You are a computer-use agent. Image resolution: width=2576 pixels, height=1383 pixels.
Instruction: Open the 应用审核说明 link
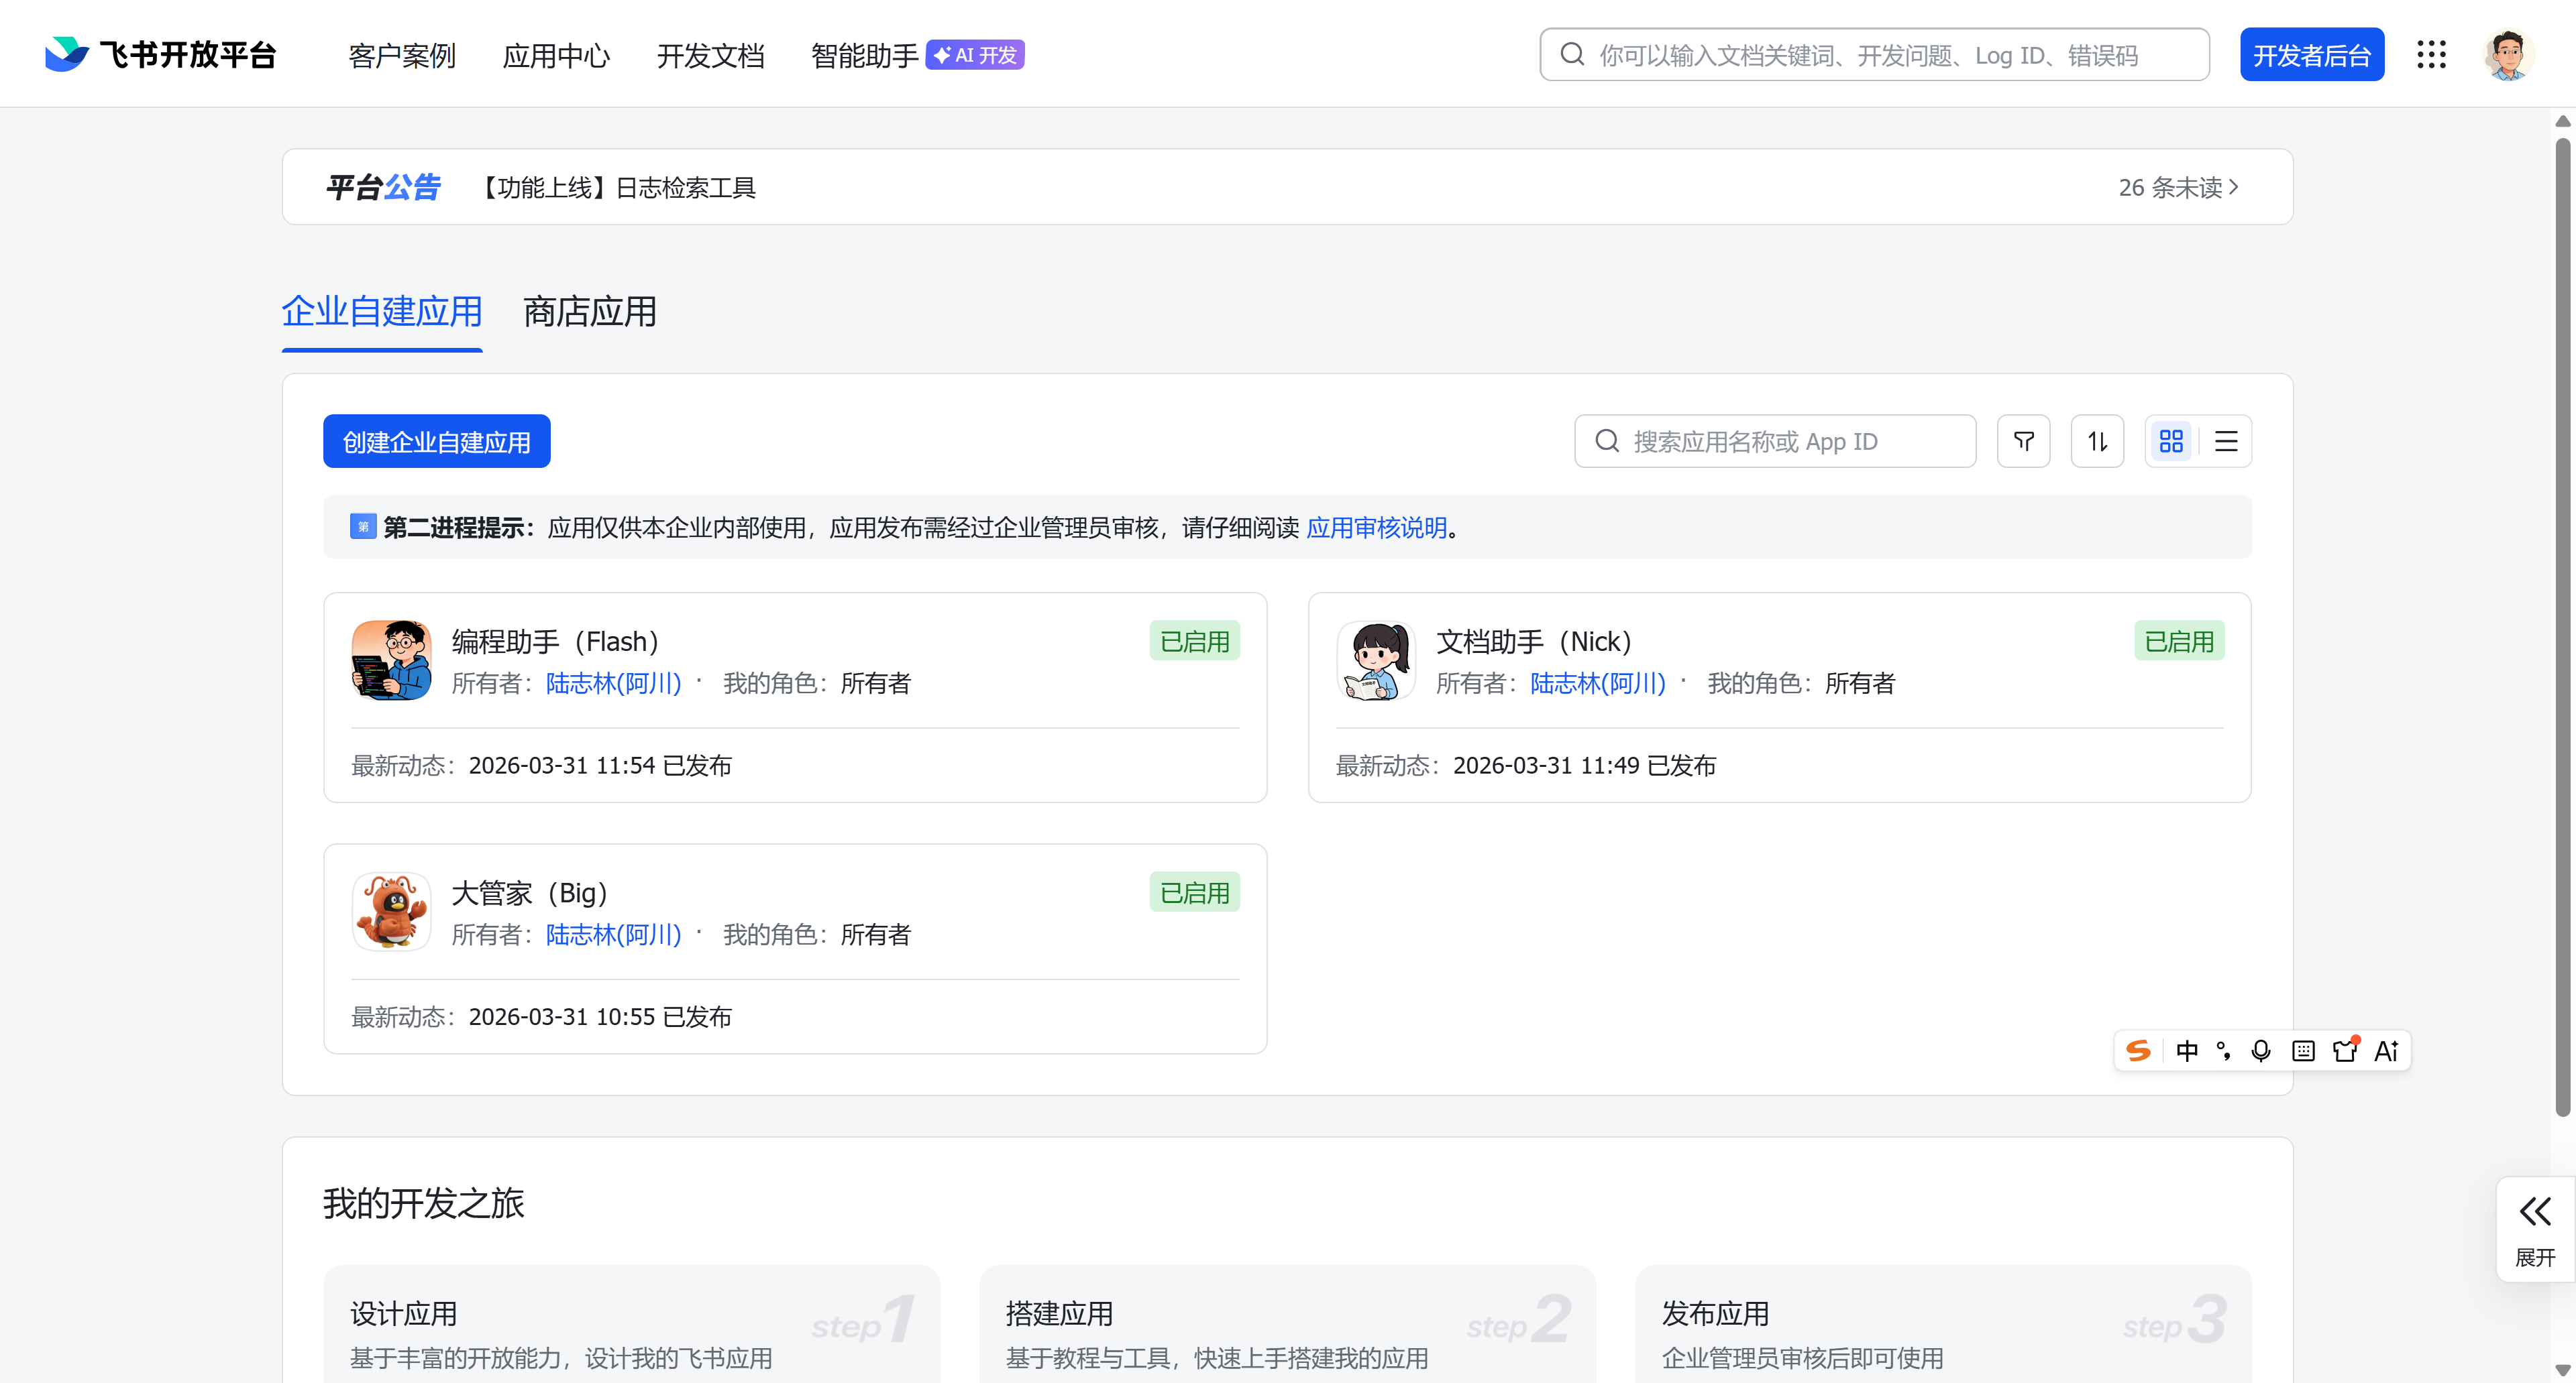pos(1377,527)
